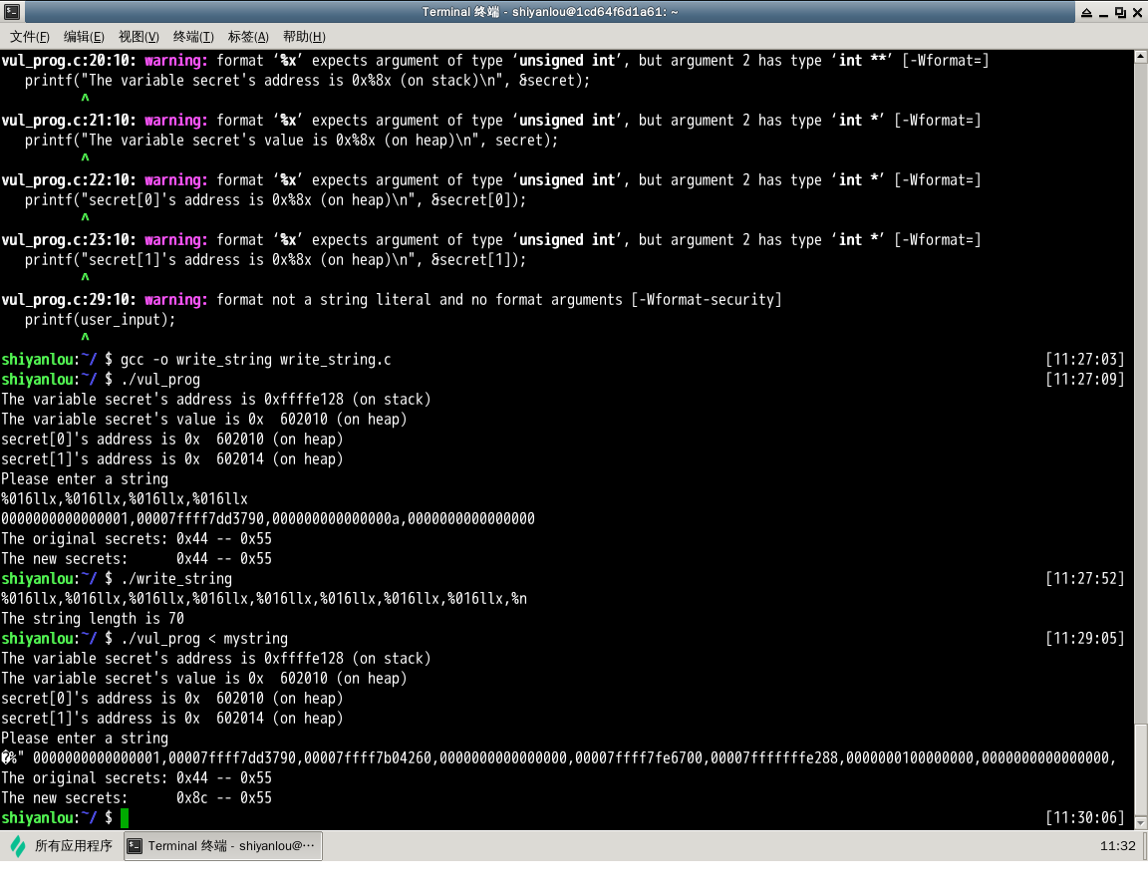
Task: Close the terminal window
Action: [x=1137, y=12]
